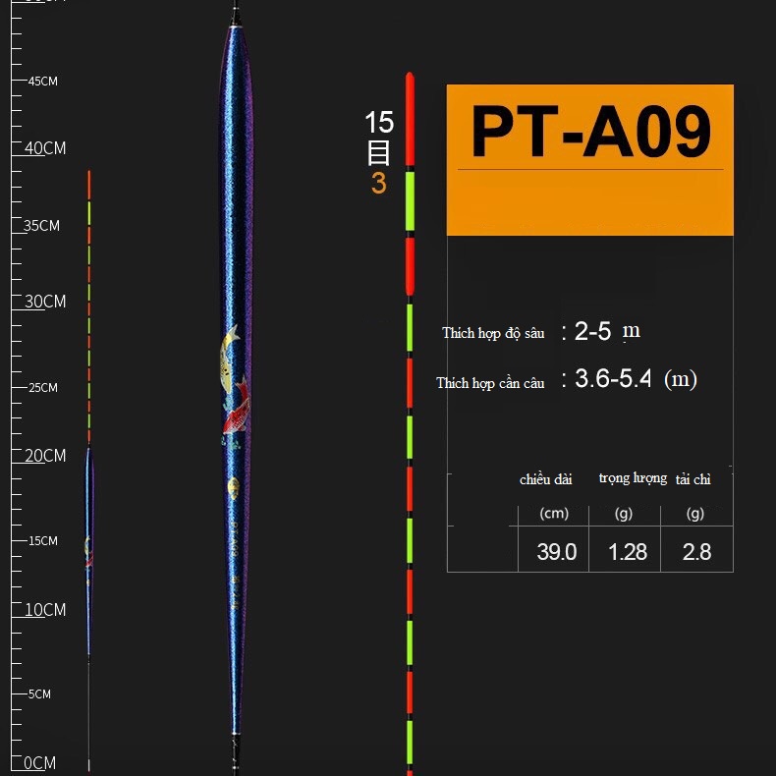Click the 0CM mark at the ruler bottom
The width and height of the screenshot is (776, 776).
point(39,763)
